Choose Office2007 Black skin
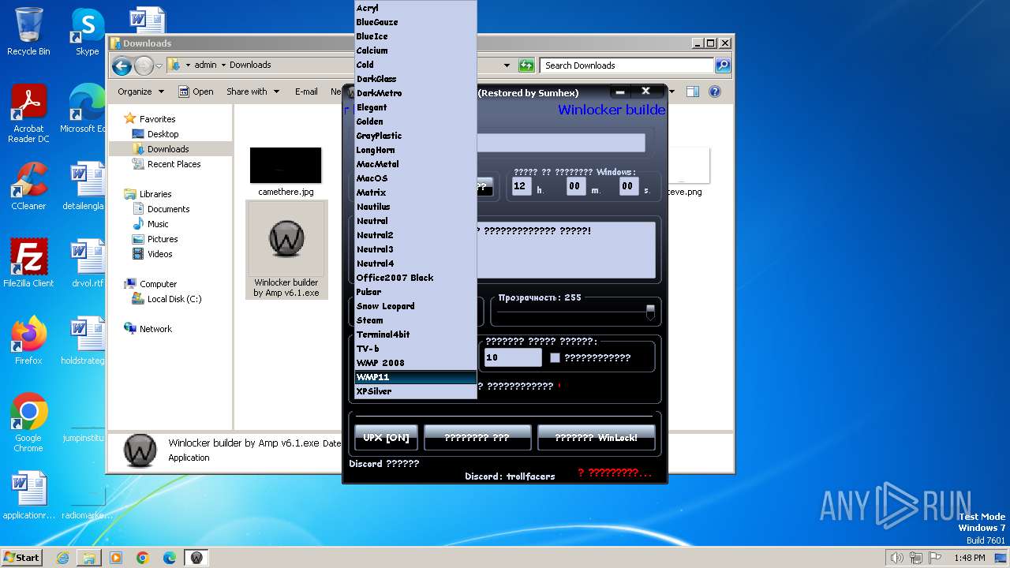 pos(416,278)
